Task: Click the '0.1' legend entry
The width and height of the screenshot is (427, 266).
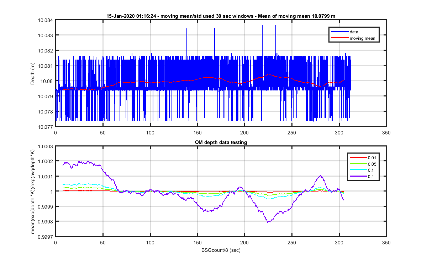Action: [x=371, y=170]
